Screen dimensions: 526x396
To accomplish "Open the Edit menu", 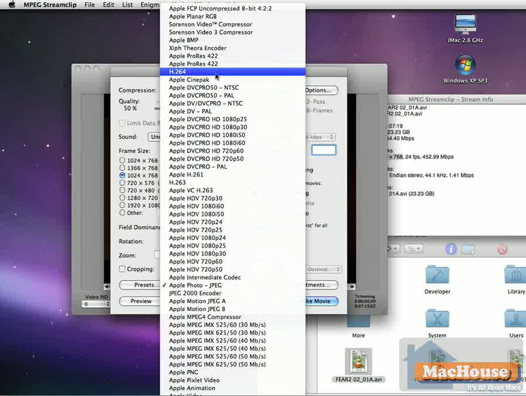I will click(x=108, y=5).
